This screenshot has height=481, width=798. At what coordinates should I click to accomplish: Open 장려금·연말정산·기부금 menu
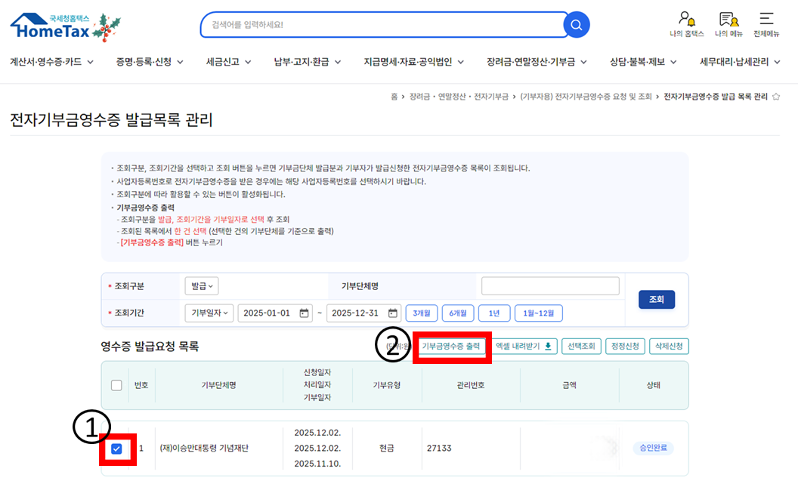pos(536,62)
